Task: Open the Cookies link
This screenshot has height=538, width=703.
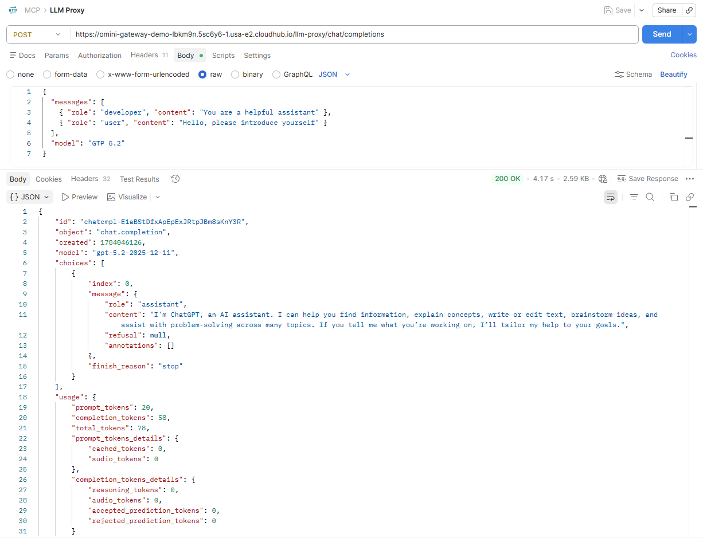Action: click(684, 55)
